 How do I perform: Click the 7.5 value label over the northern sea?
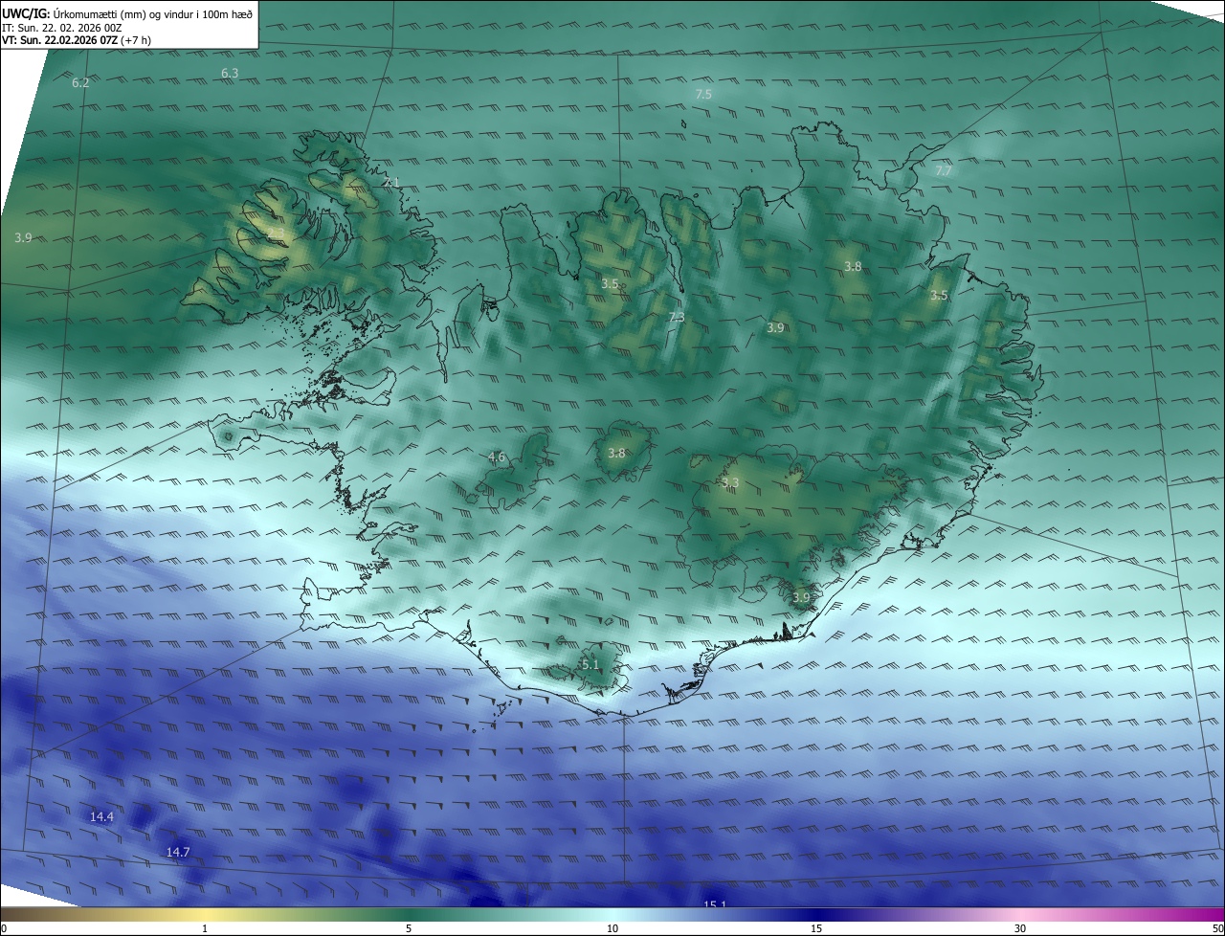tap(702, 94)
